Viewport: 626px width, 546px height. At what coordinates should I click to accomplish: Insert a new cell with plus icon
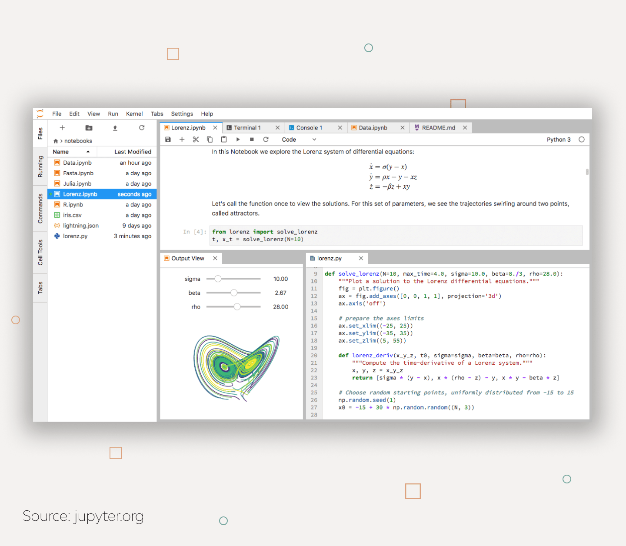pos(182,140)
